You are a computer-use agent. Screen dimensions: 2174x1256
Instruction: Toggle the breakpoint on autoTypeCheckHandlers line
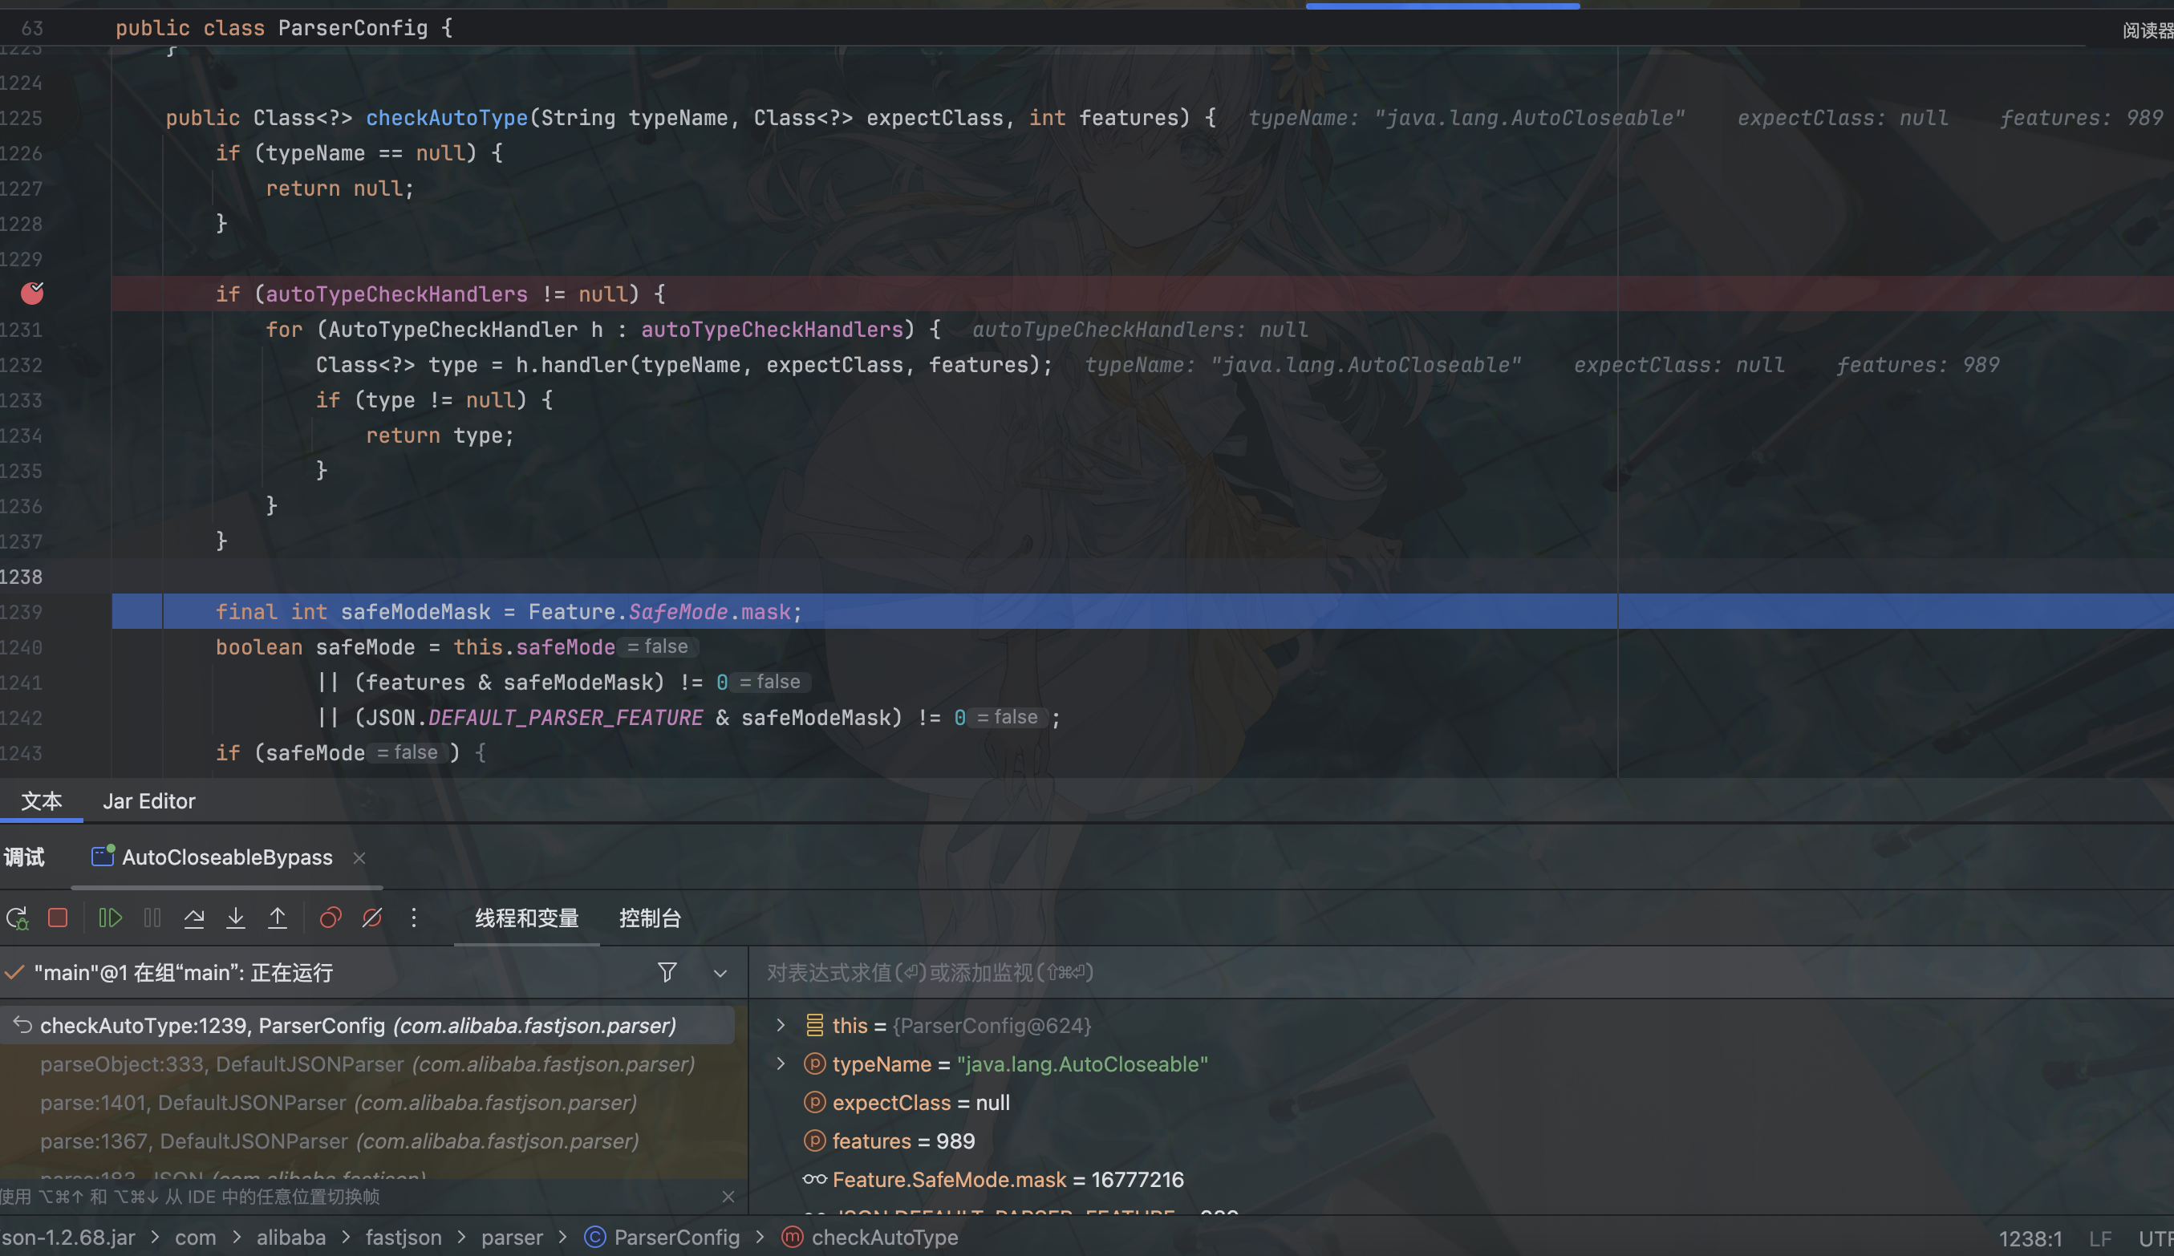(x=32, y=294)
